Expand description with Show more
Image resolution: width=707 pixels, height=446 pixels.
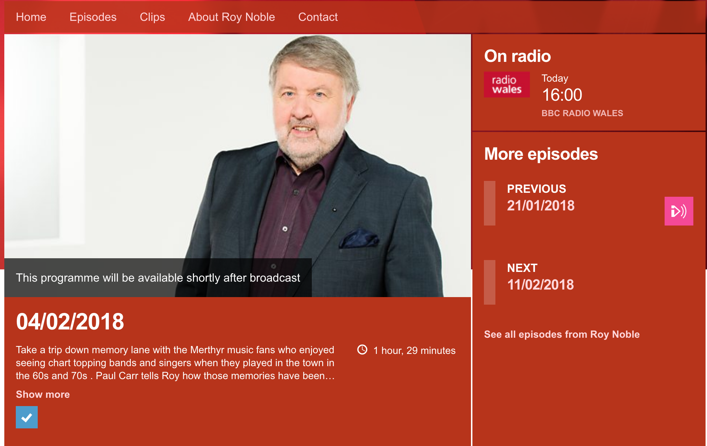pos(43,395)
